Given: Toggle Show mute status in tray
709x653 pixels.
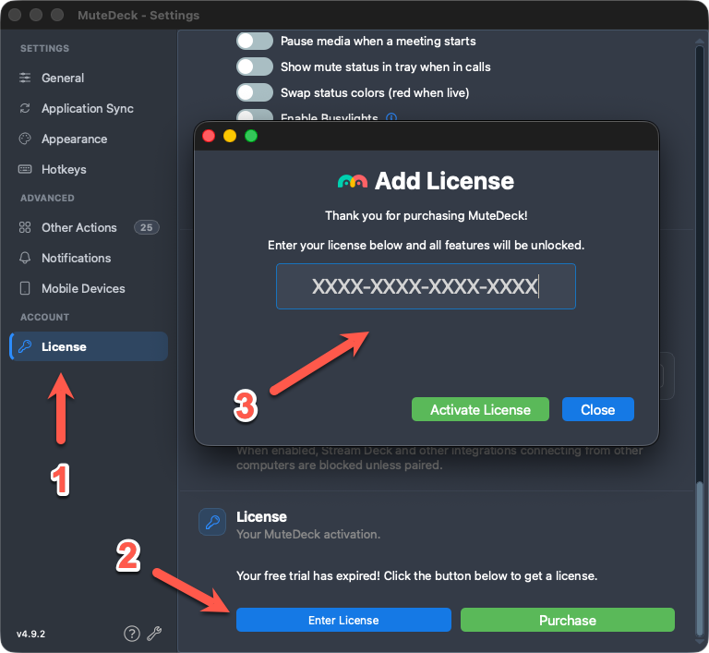Looking at the screenshot, I should click(x=255, y=67).
